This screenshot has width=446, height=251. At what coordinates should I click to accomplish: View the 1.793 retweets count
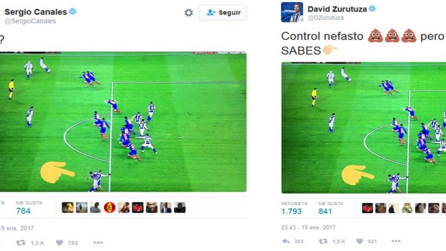(292, 211)
